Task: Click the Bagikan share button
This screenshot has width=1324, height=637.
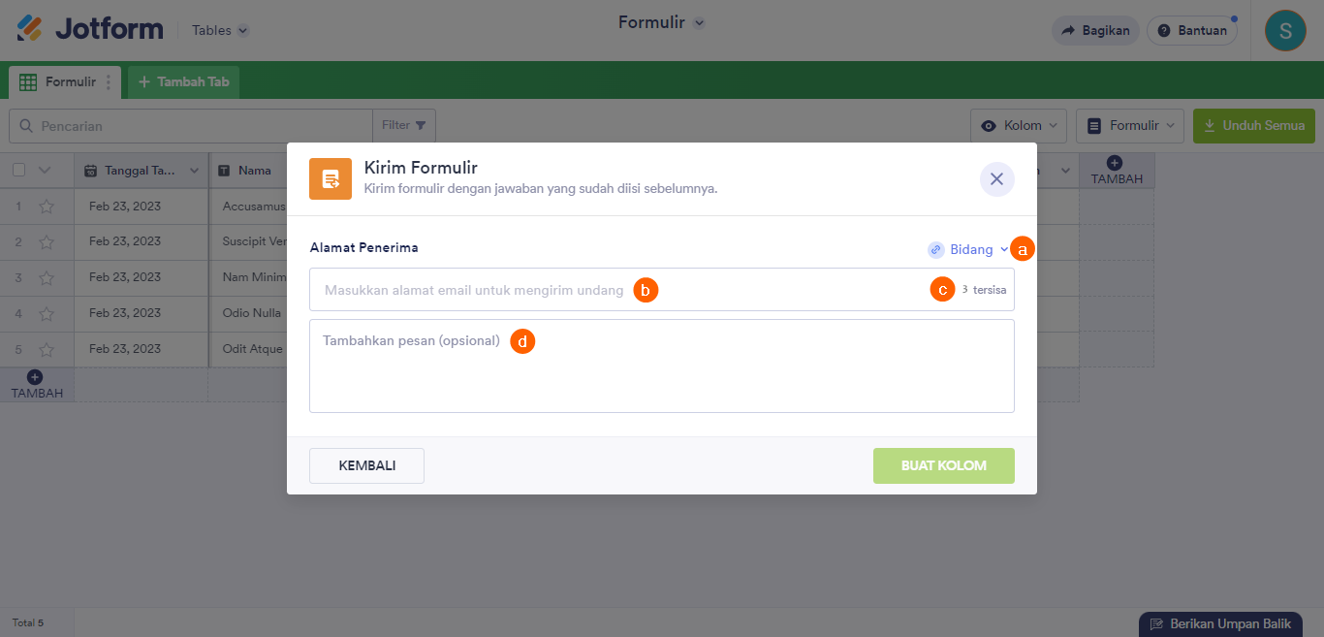Action: 1095,30
